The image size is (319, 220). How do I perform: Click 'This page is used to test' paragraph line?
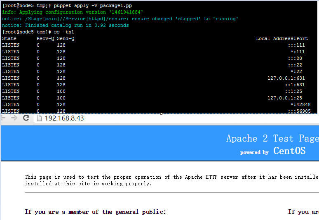tap(172, 177)
